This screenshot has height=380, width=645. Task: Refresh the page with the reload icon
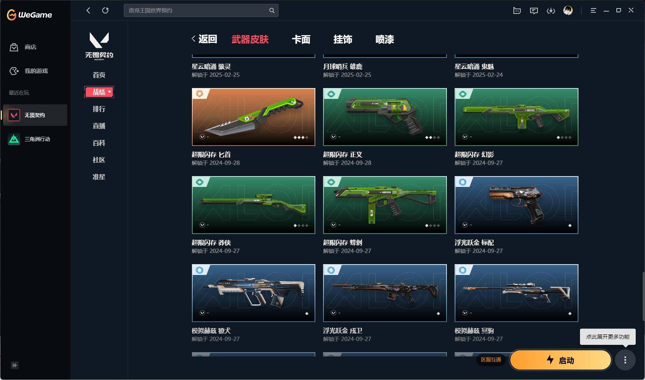point(105,10)
